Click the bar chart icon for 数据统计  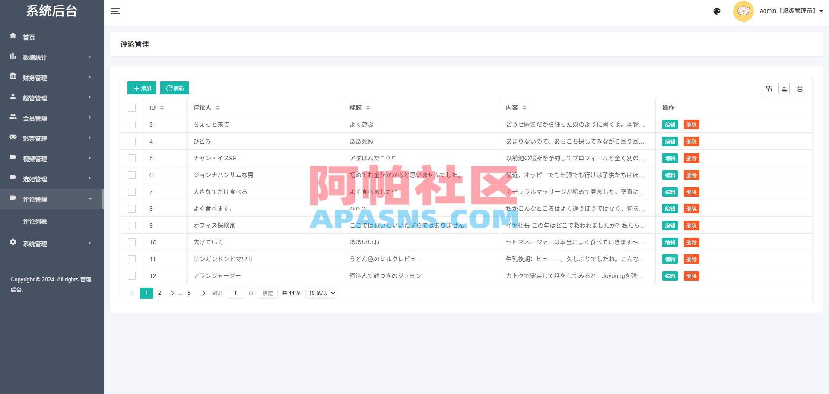[x=13, y=56]
